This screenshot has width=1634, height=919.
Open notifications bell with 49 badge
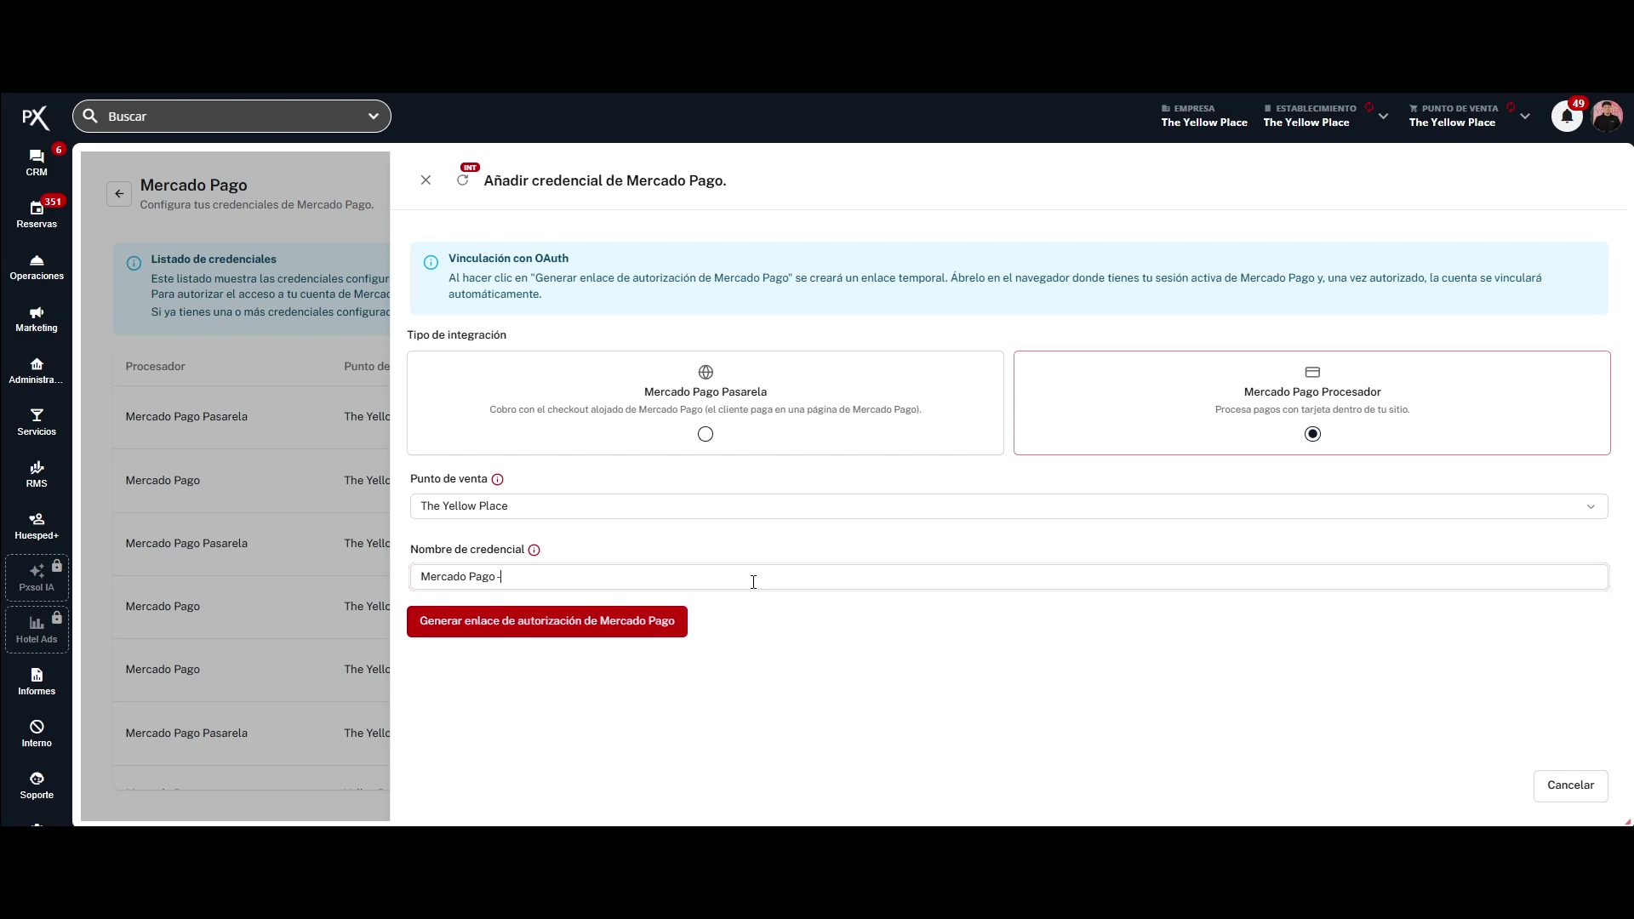[x=1567, y=116]
